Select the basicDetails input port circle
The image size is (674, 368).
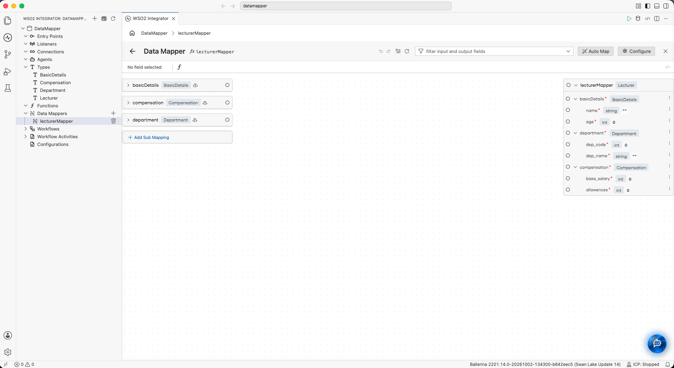click(227, 85)
